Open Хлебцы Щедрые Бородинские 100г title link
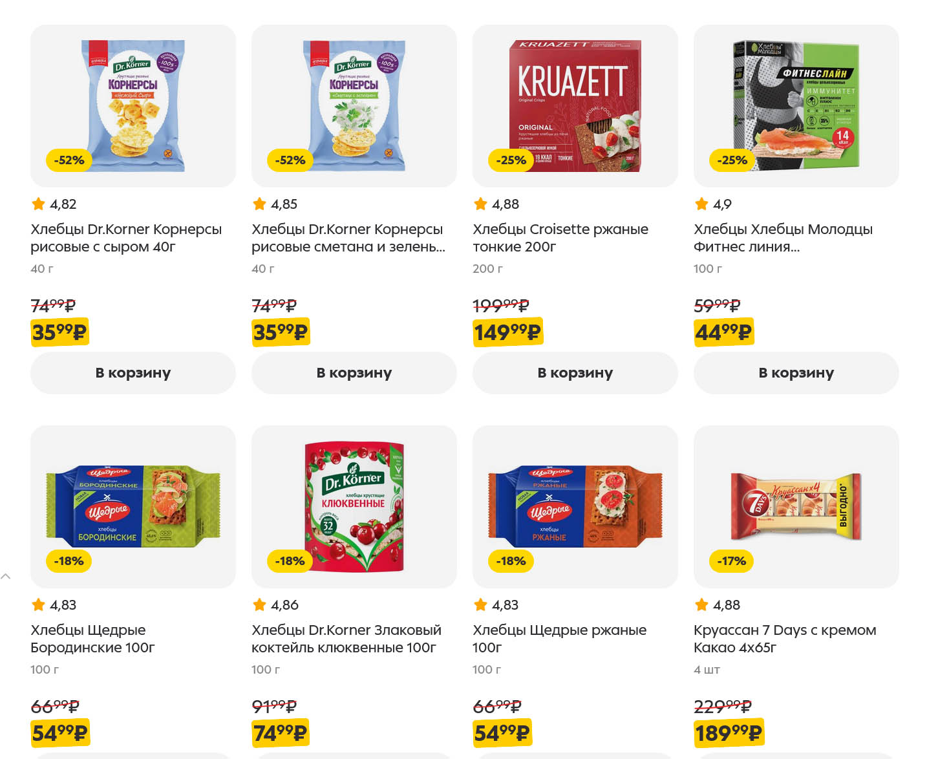Screen dimensions: 927x759 [x=92, y=639]
